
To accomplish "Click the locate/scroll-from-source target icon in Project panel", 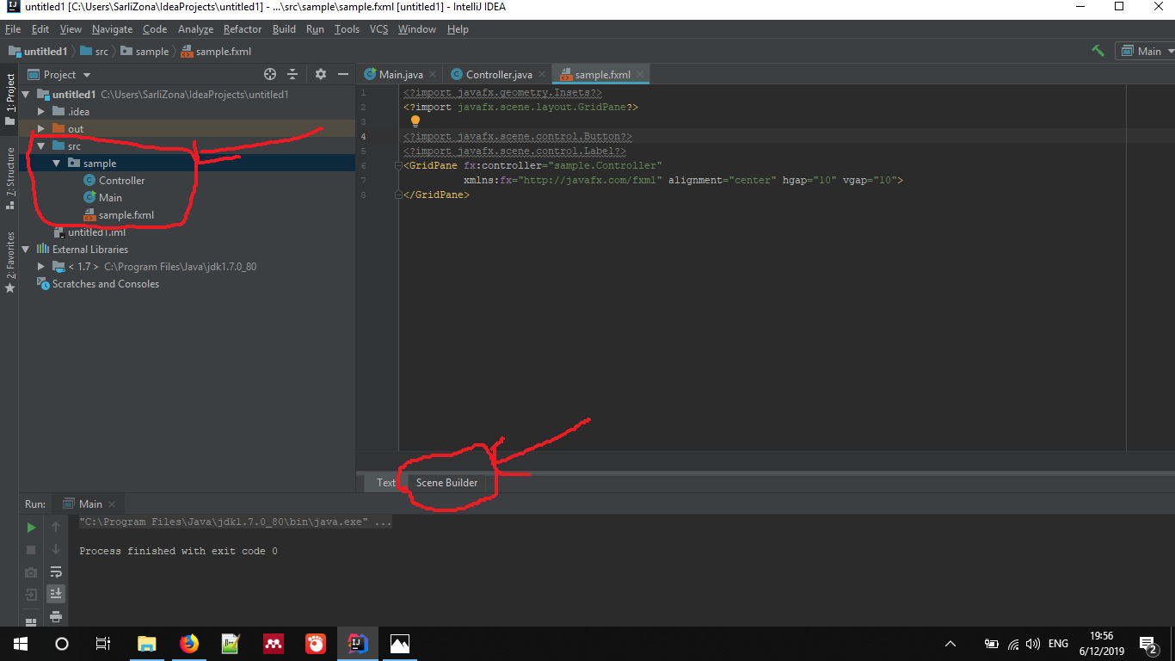I will (270, 74).
